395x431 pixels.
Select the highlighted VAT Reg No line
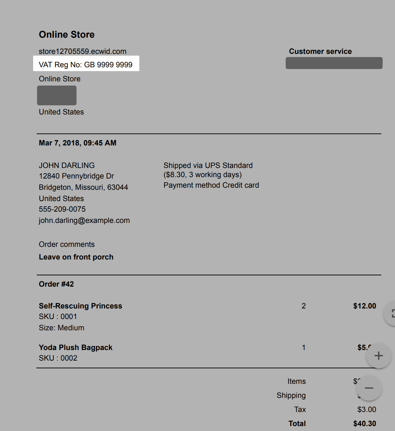tap(86, 65)
